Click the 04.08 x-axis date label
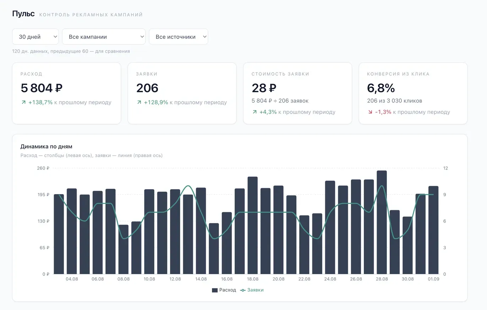This screenshot has width=487, height=310. [x=72, y=279]
